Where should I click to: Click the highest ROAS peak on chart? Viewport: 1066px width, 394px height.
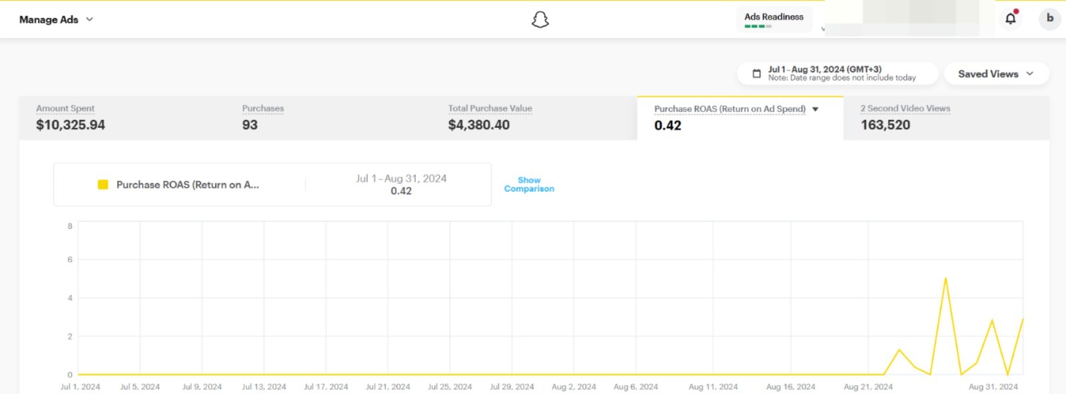point(945,279)
